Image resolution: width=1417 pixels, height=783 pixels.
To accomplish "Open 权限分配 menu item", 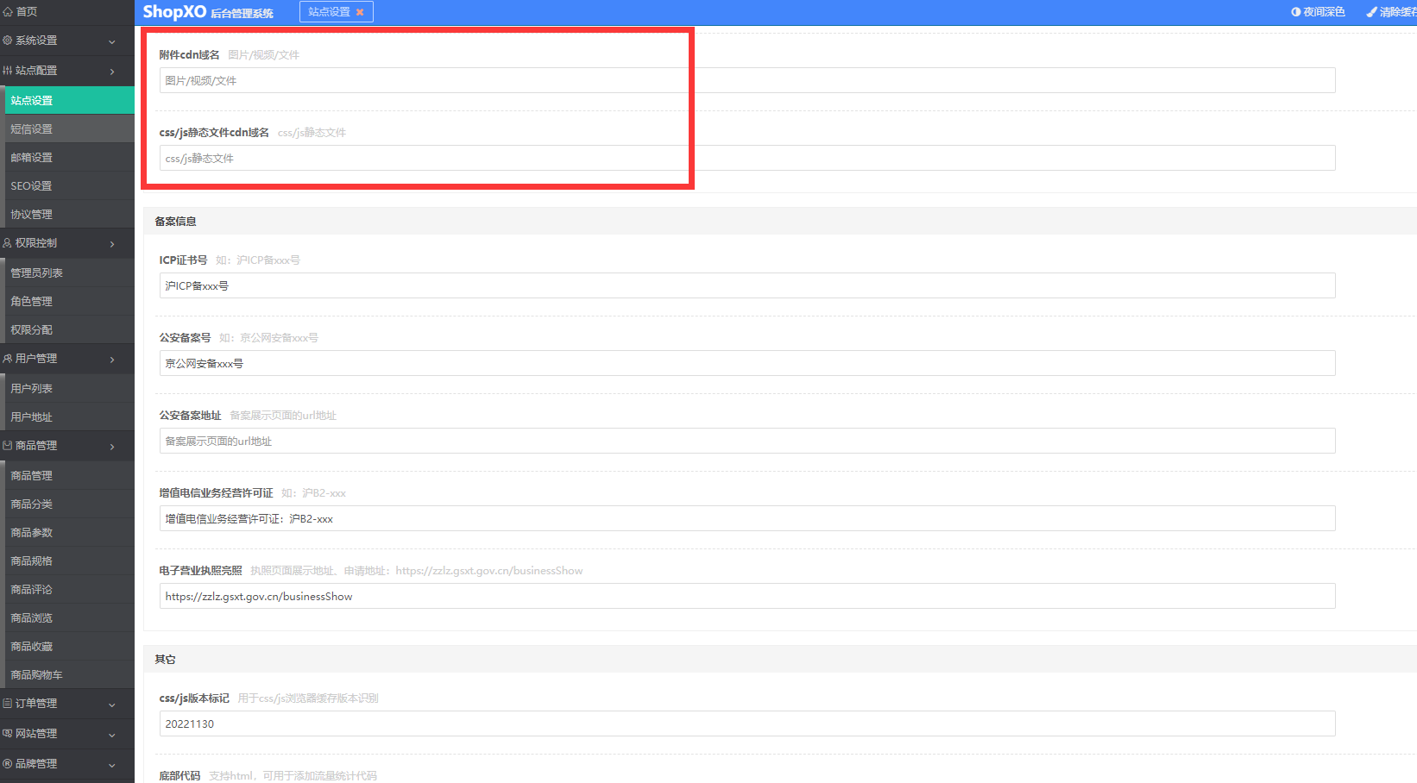I will click(x=69, y=329).
